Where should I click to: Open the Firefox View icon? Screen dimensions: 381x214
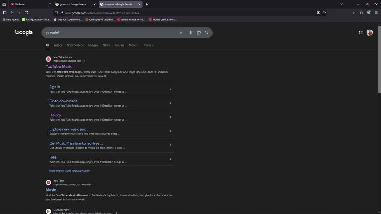click(x=4, y=4)
